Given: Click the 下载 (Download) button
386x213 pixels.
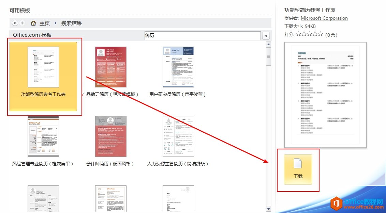Looking at the screenshot, I should pos(298,170).
